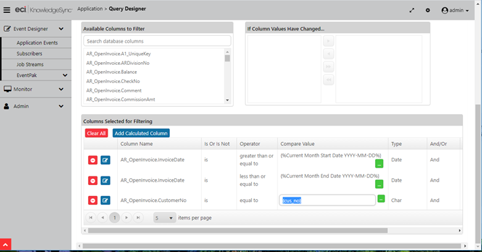Image resolution: width=482 pixels, height=252 pixels.
Task: Expand the EventPak submenu
Action: tap(65, 75)
